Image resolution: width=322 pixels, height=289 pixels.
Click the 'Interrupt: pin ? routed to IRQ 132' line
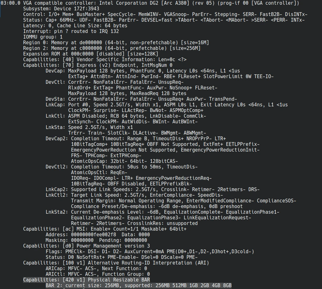point(71,31)
